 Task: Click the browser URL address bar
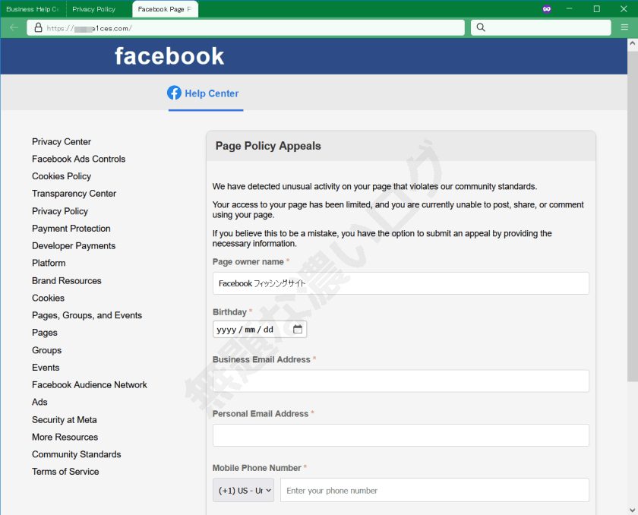click(x=246, y=27)
